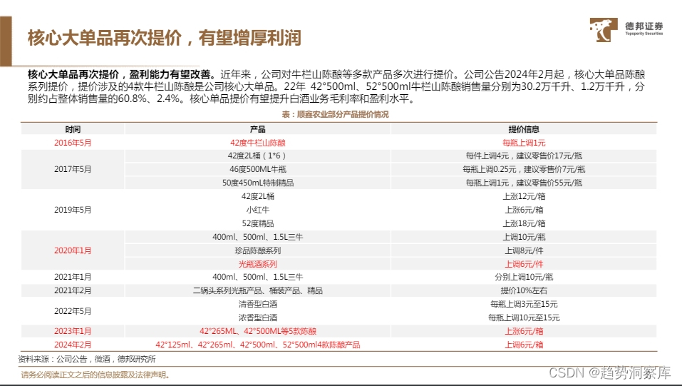
Task: Click the 46度500ML牛瓶 product cell
Action: (257, 170)
